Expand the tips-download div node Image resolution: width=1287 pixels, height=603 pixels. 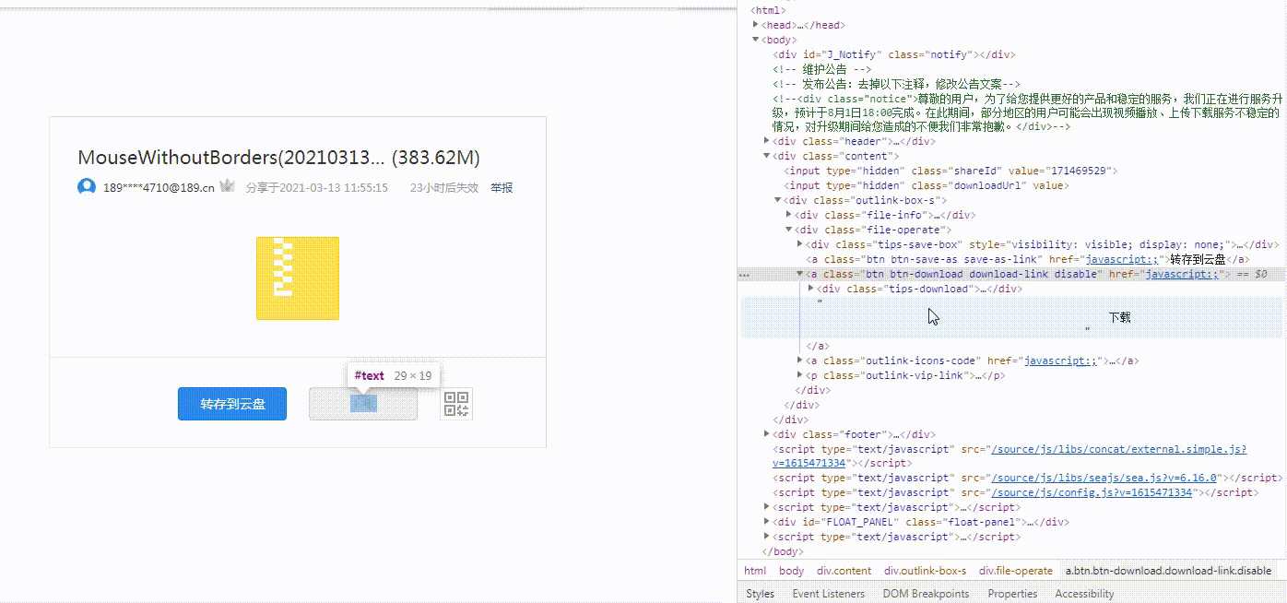click(811, 289)
